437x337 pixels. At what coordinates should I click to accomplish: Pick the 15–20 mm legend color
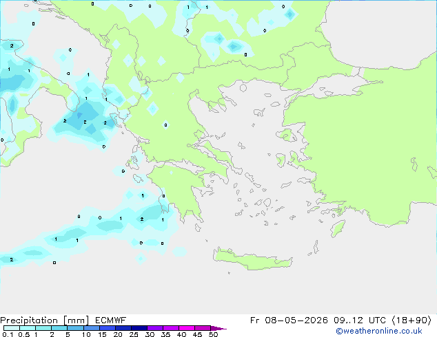click(x=108, y=328)
